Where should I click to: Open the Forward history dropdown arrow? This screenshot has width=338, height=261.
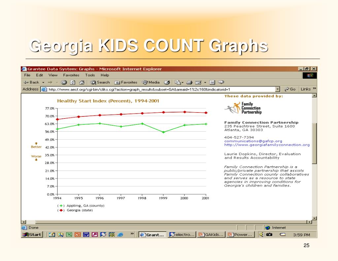tap(57, 82)
